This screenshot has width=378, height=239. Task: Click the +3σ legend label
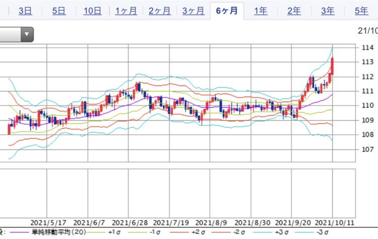pyautogui.click(x=282, y=232)
